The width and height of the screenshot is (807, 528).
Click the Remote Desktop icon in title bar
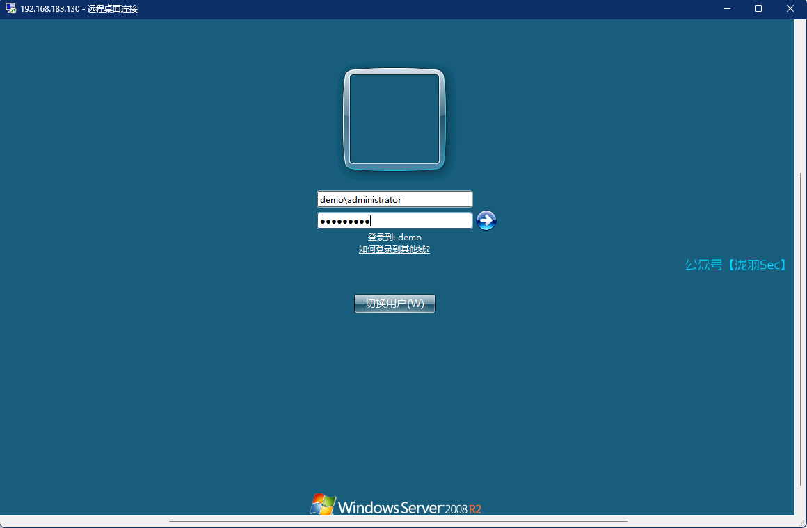pyautogui.click(x=11, y=9)
